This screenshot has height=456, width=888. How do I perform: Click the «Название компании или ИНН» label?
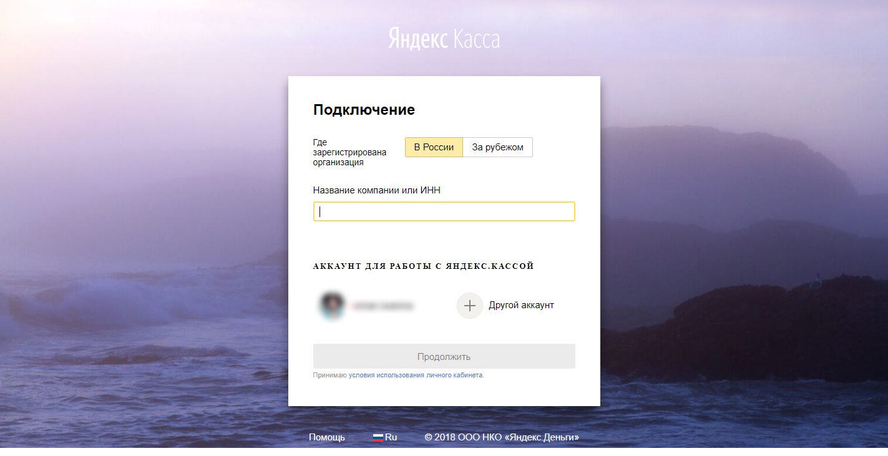[x=376, y=190]
